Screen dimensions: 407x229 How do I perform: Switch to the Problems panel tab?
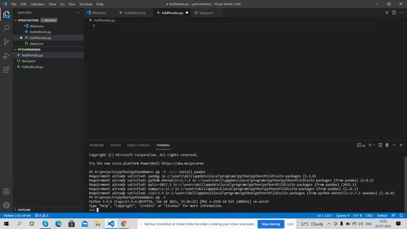[97, 145]
